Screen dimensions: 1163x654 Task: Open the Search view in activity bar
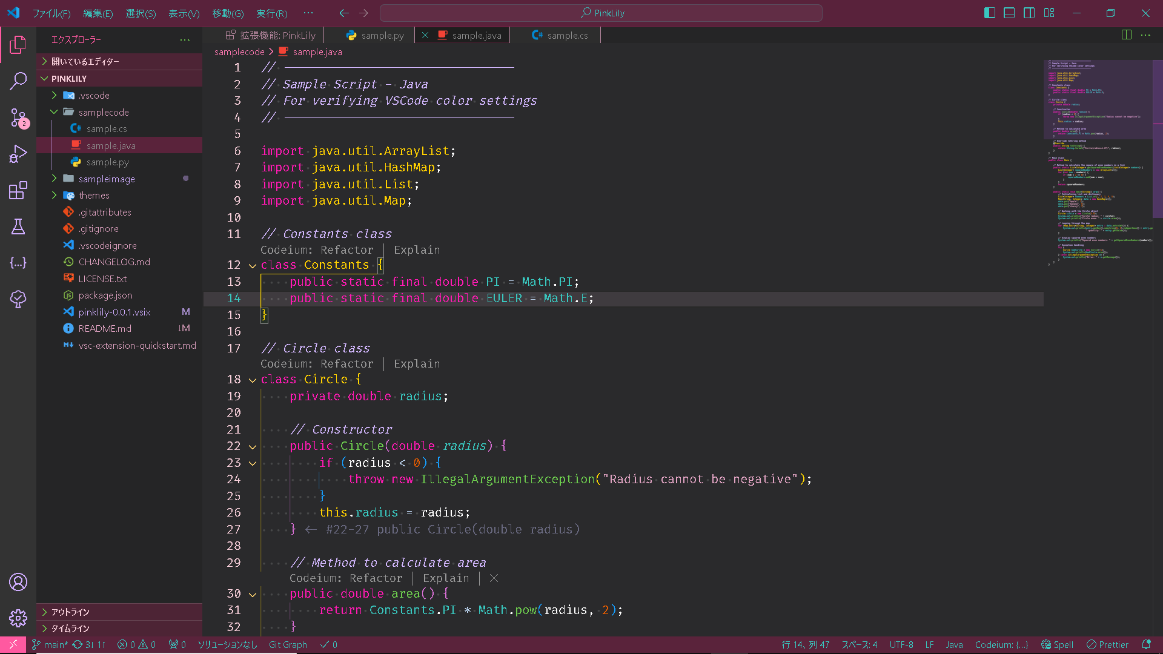click(18, 81)
